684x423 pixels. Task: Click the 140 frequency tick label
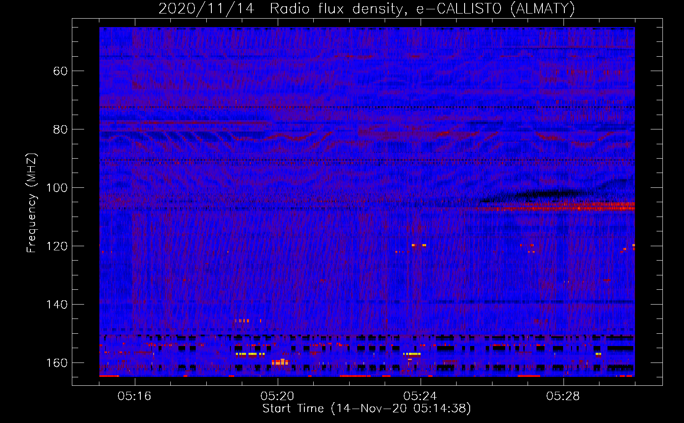click(x=57, y=305)
